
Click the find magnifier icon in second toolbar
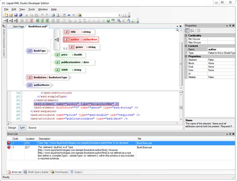pos(119,20)
